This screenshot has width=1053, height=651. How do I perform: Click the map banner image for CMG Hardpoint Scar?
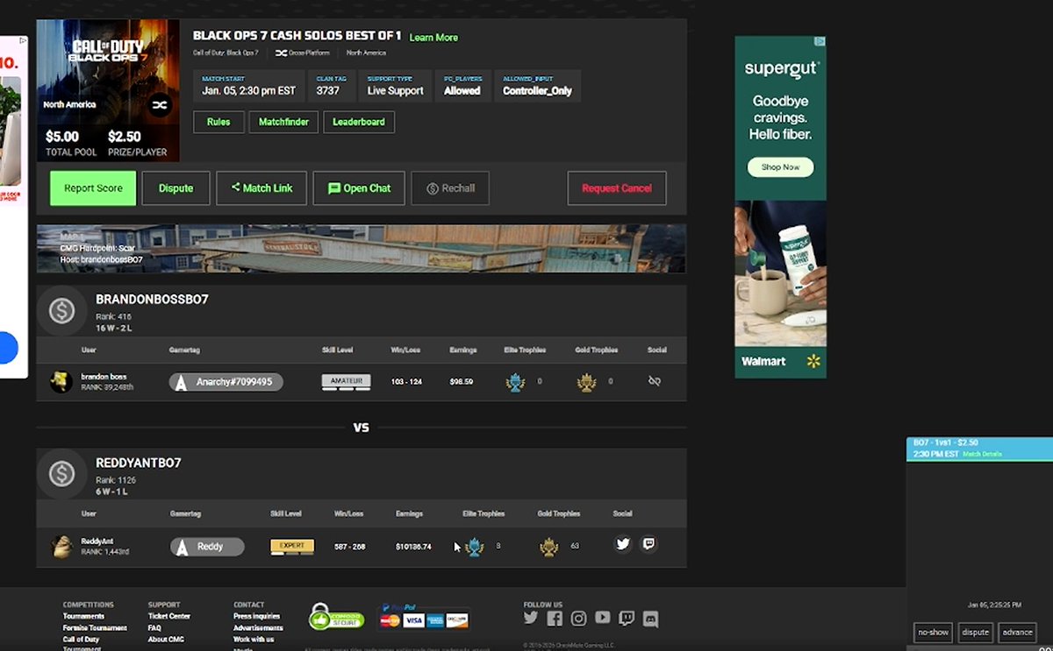[x=362, y=248]
